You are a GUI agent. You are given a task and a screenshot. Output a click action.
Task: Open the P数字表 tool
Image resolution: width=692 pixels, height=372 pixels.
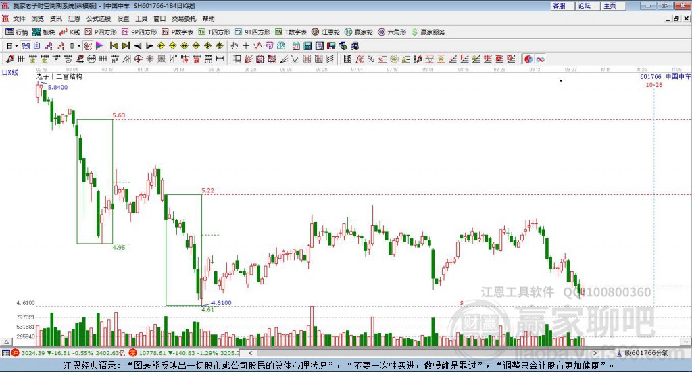(178, 32)
